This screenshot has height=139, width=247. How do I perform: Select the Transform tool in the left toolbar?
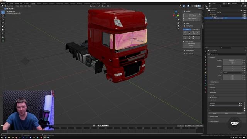tap(3, 30)
